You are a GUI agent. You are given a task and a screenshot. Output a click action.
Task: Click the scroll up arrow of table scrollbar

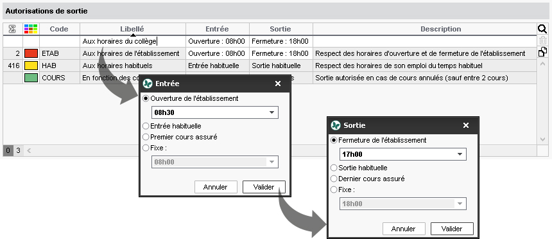tap(542, 64)
